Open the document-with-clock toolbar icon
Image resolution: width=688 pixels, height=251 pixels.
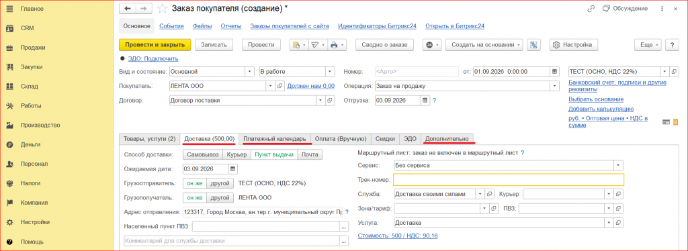[299, 45]
